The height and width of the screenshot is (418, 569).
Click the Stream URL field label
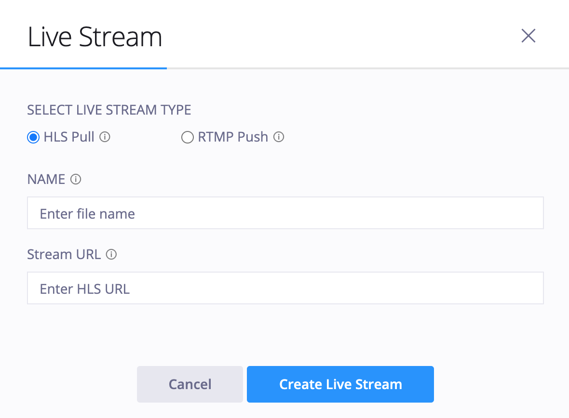(x=64, y=254)
